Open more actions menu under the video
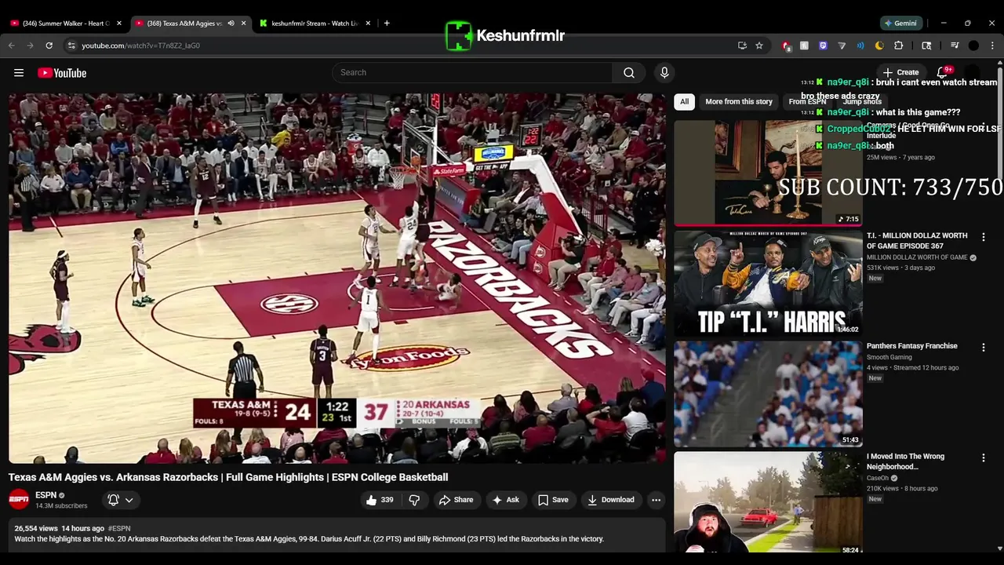This screenshot has width=1004, height=565. pyautogui.click(x=656, y=500)
